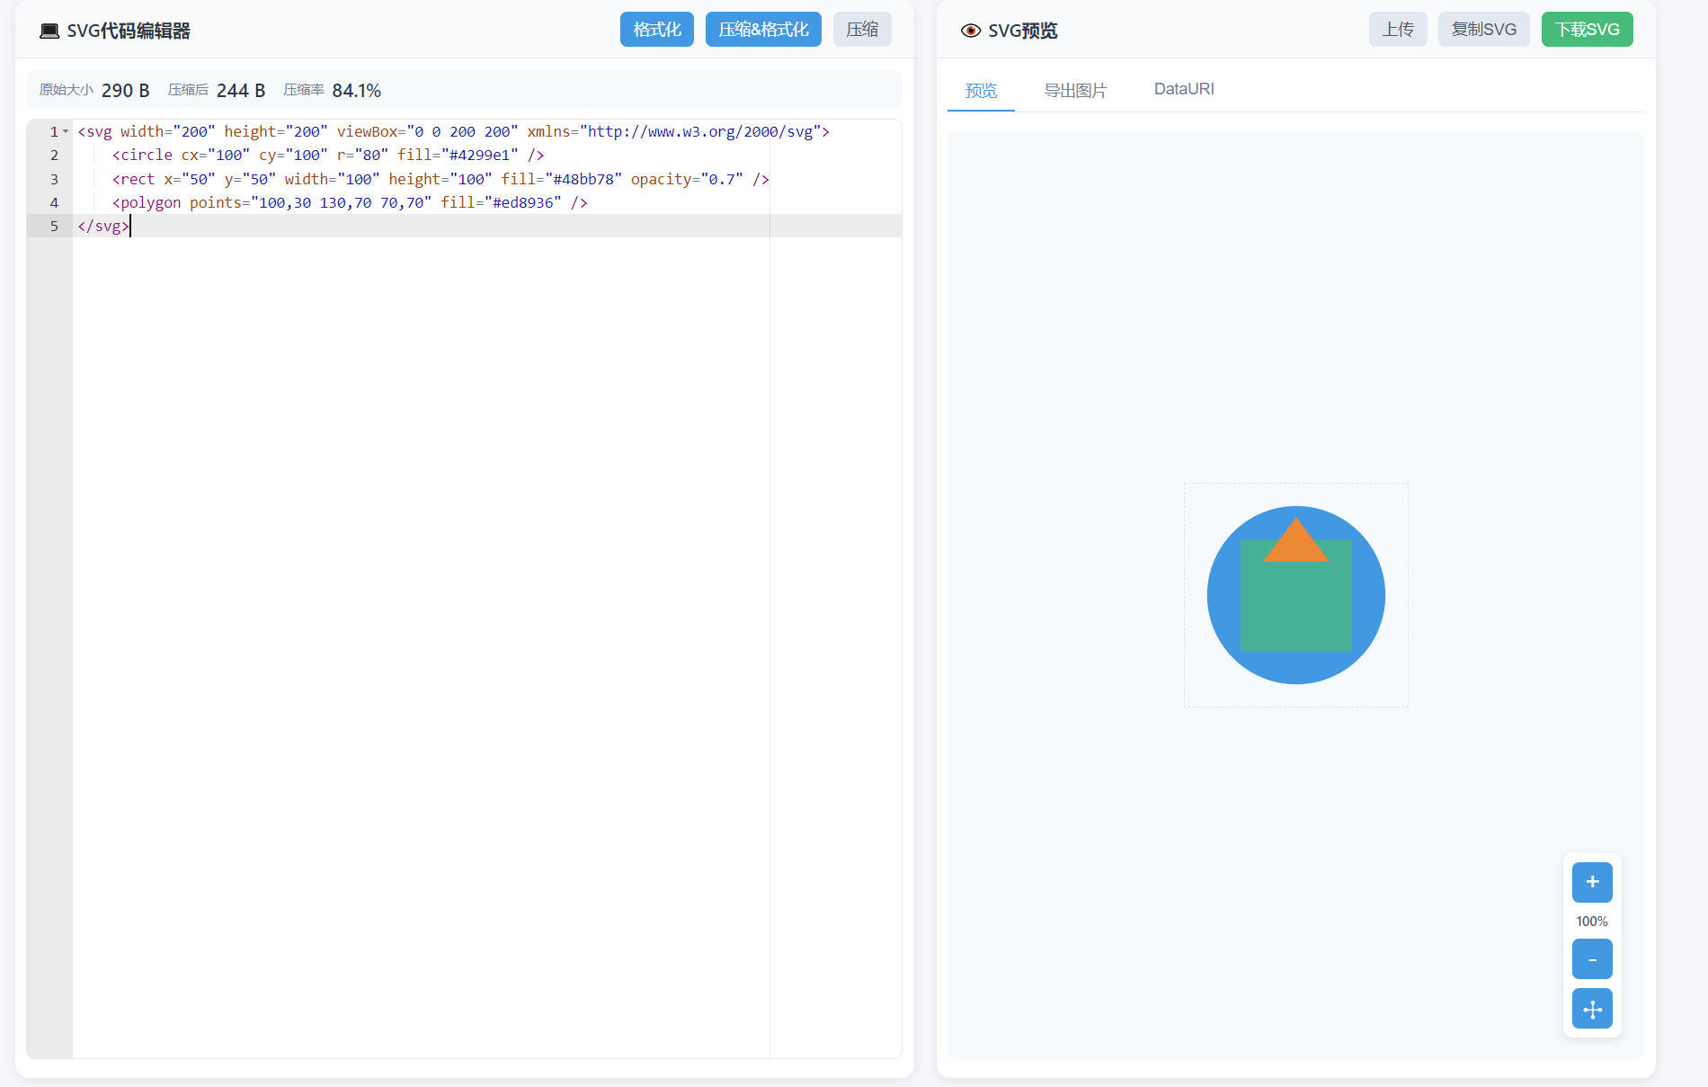Click the 上传 button
This screenshot has height=1087, width=1708.
1398,29
